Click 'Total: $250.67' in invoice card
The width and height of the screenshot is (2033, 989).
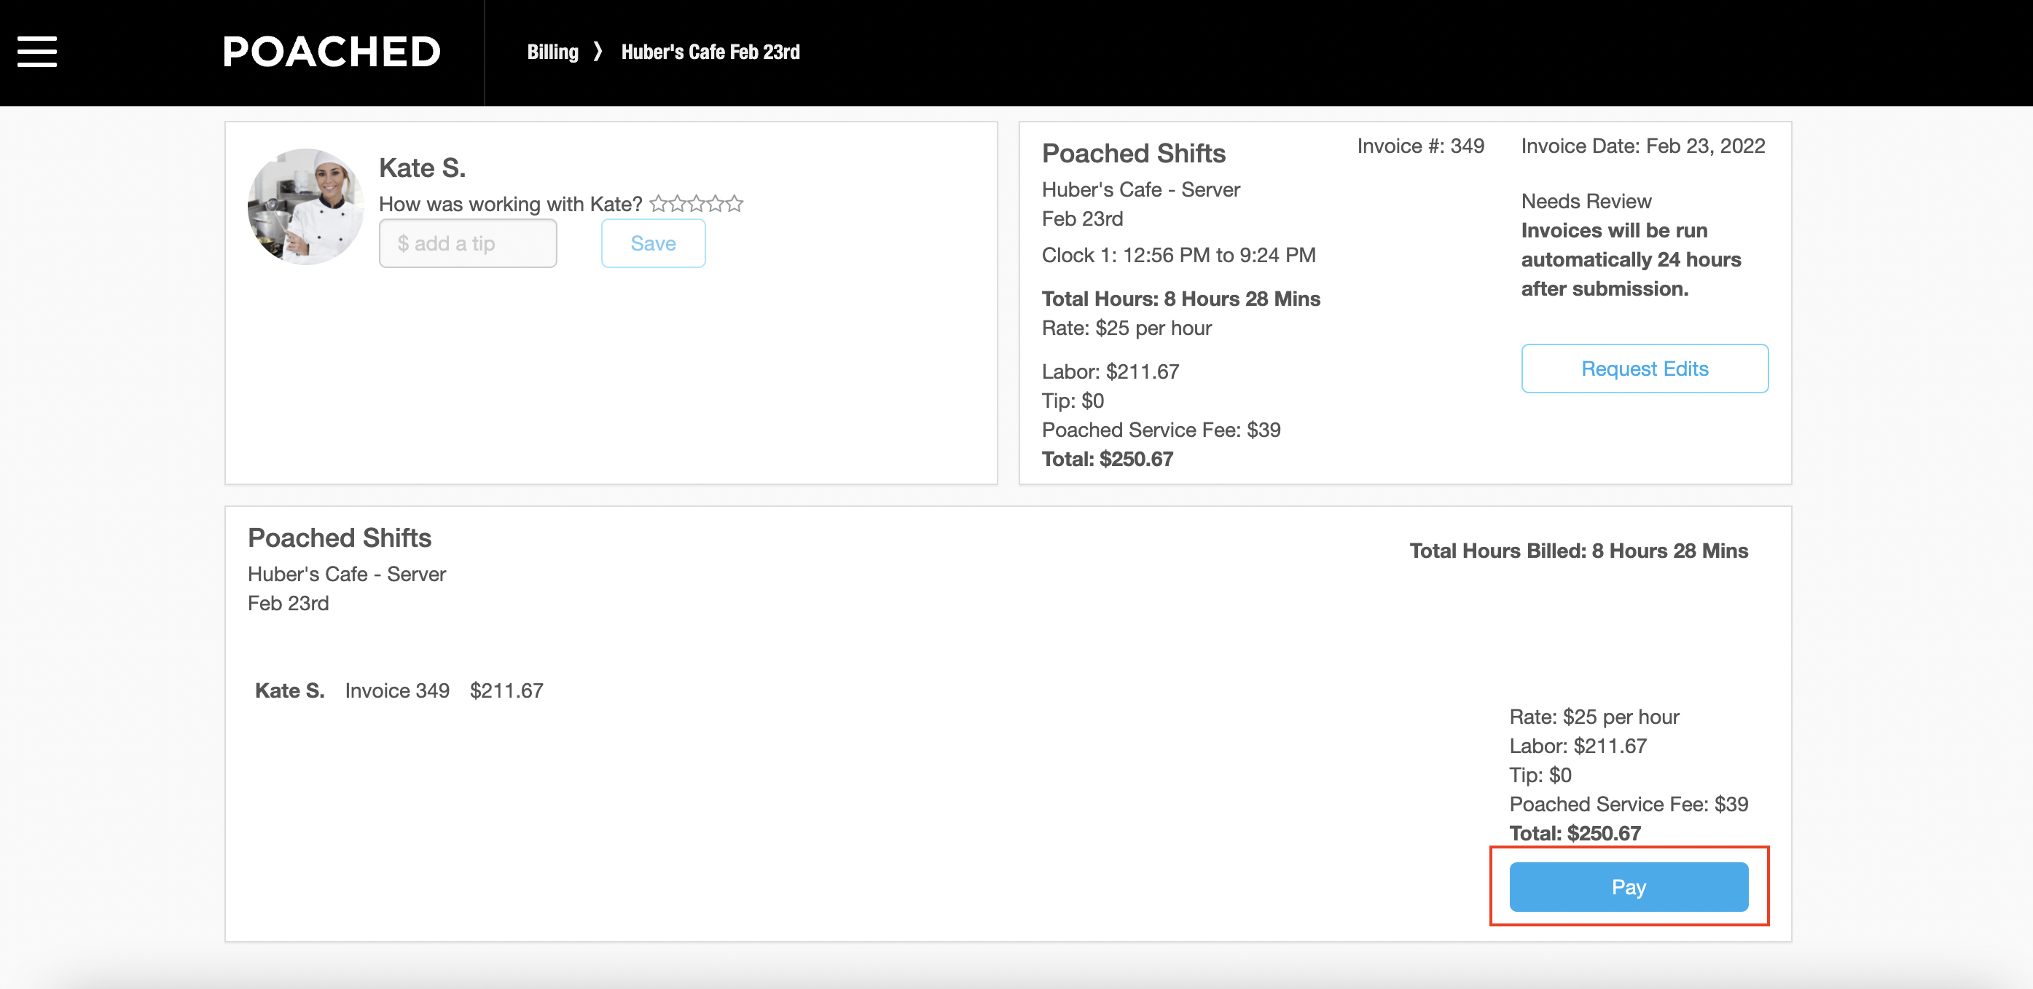(x=1108, y=459)
